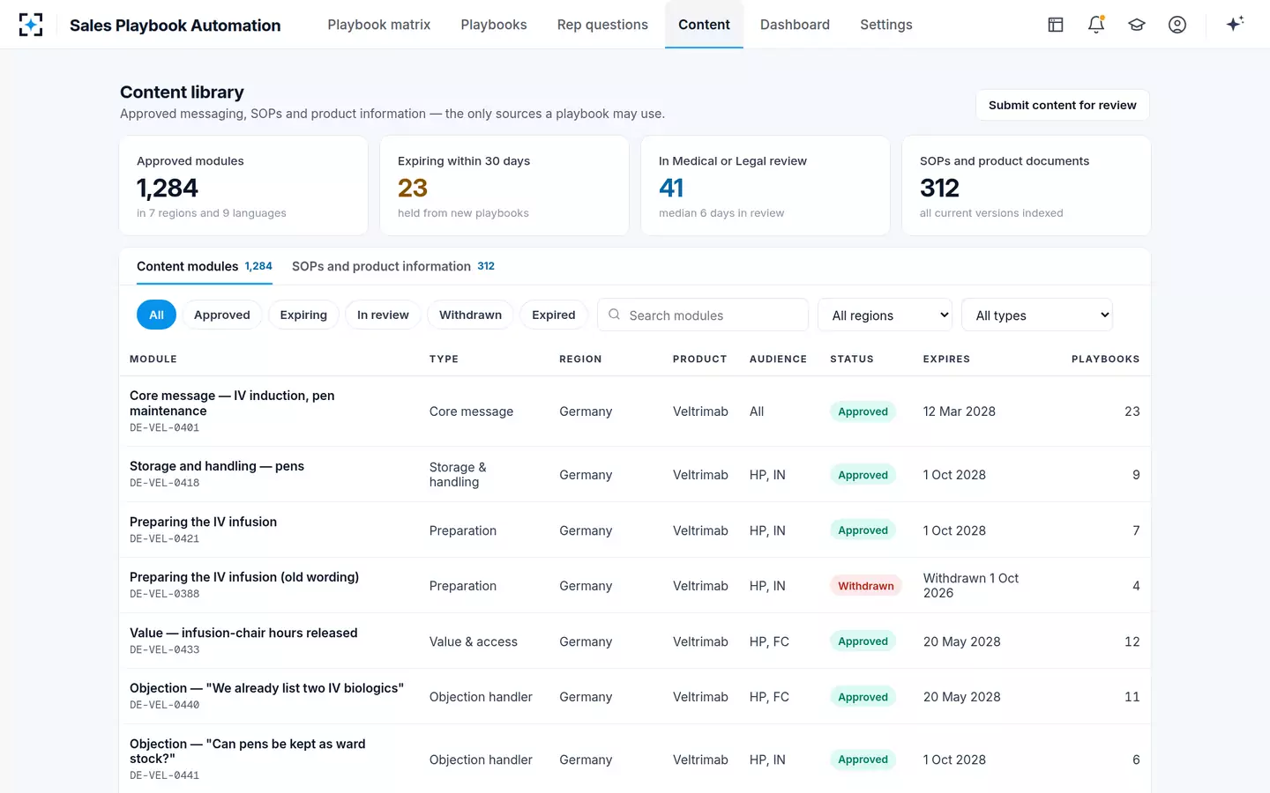
Task: Filter modules by Expiring chip
Action: 303,315
